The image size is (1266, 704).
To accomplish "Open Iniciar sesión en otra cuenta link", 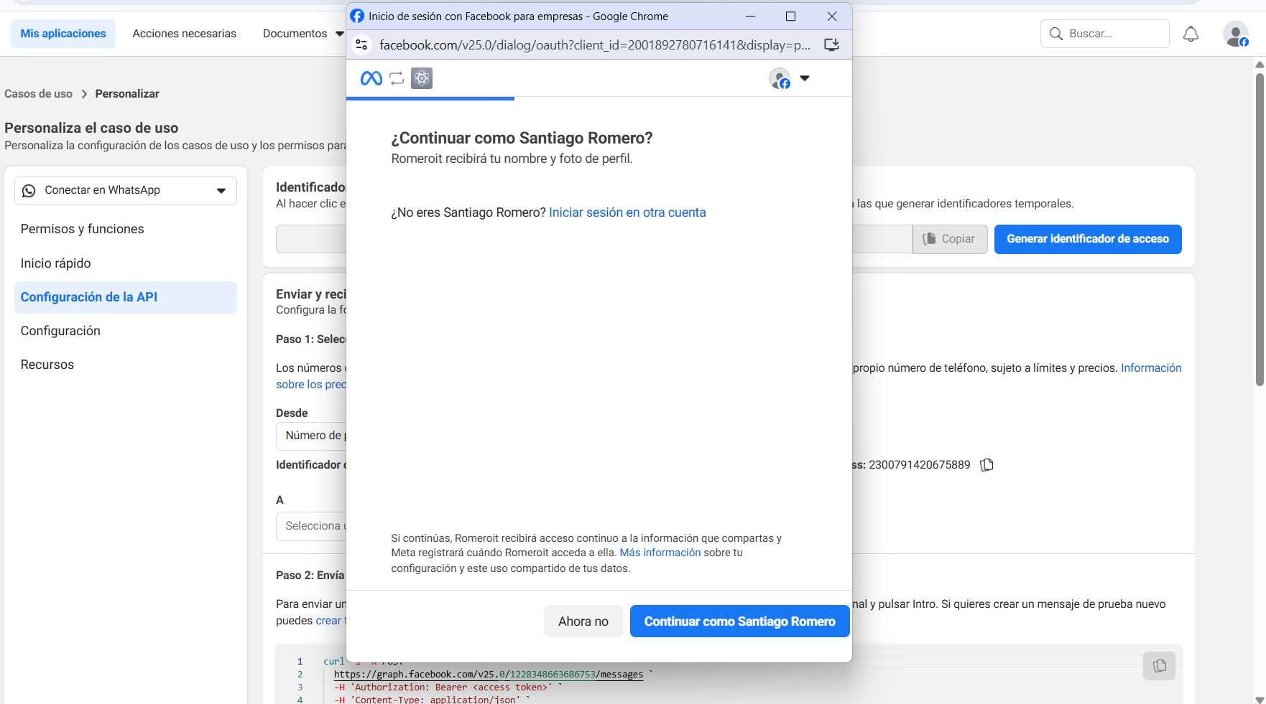I will tap(627, 212).
